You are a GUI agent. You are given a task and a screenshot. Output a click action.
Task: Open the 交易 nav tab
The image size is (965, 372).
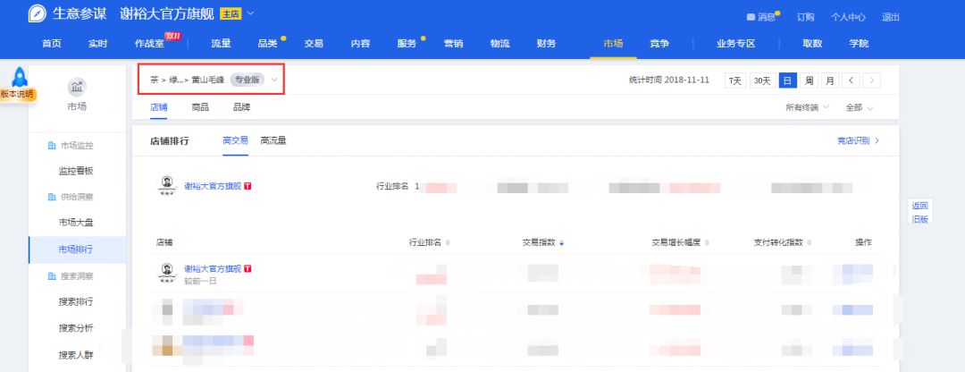314,44
